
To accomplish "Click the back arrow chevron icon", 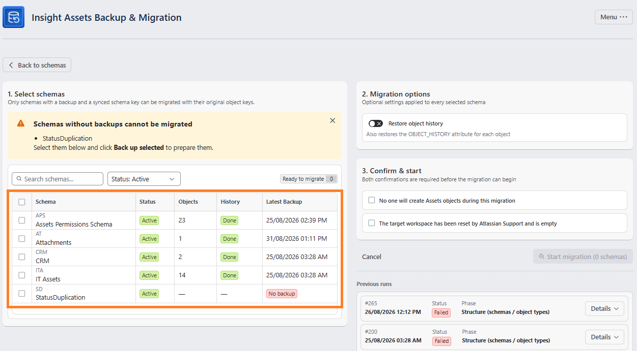I will coord(11,65).
